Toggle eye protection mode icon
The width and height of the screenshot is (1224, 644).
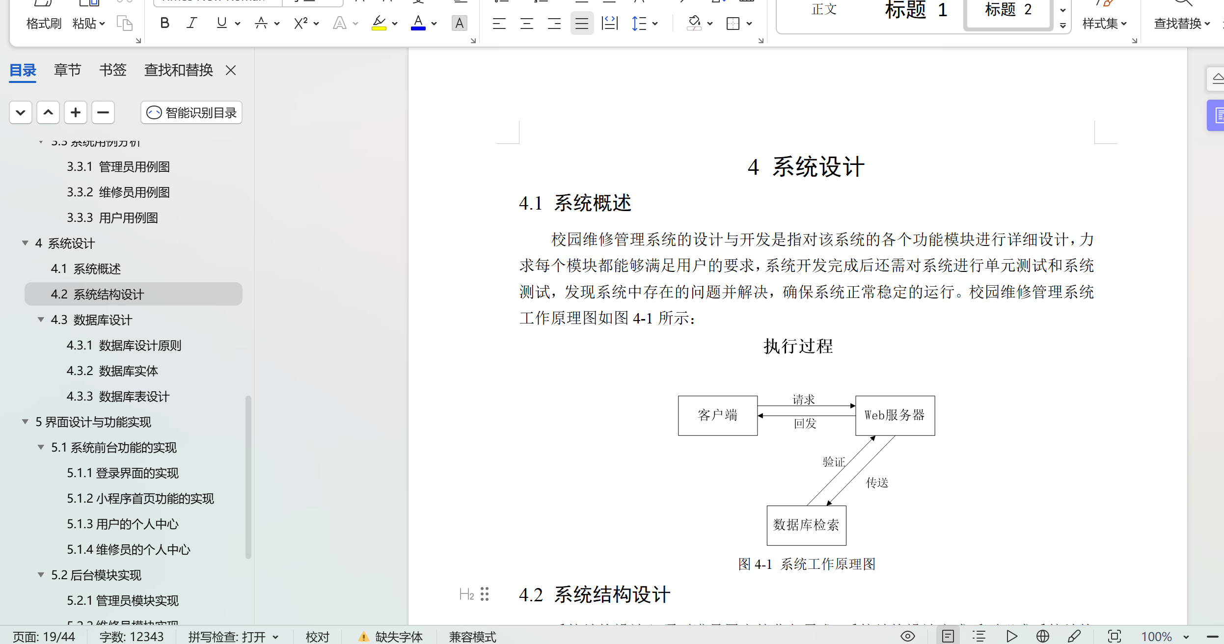pos(907,636)
